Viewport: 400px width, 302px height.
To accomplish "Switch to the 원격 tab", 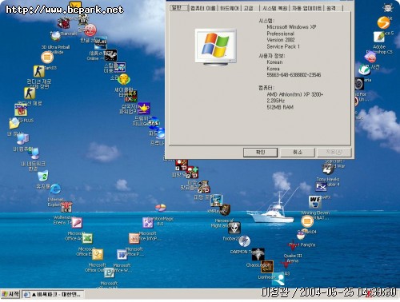I will pos(331,8).
